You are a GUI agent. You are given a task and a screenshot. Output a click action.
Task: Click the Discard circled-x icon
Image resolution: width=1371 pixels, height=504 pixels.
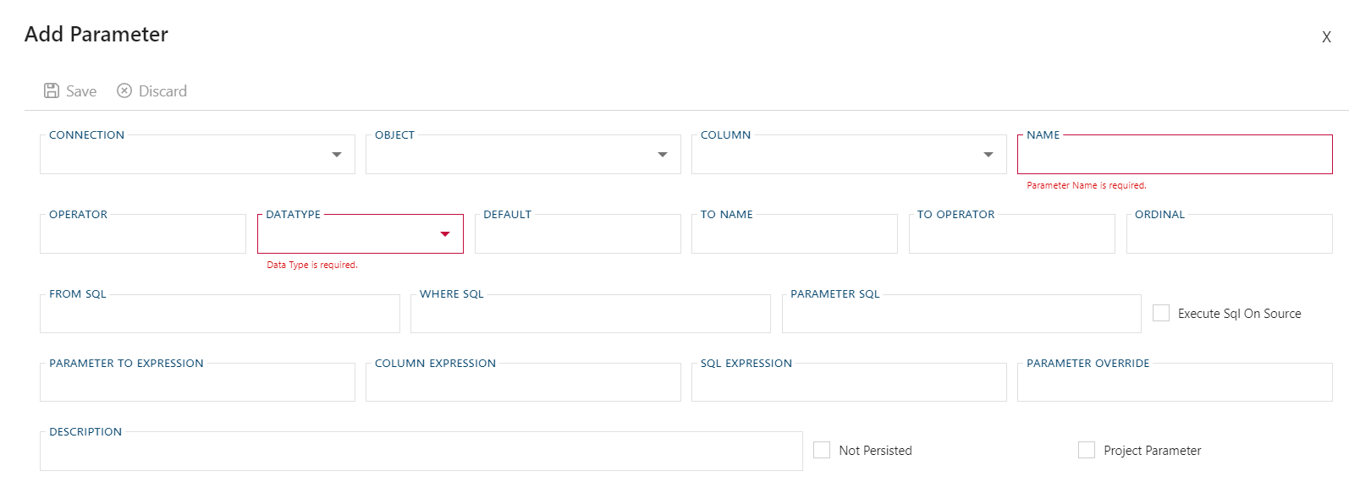point(124,90)
